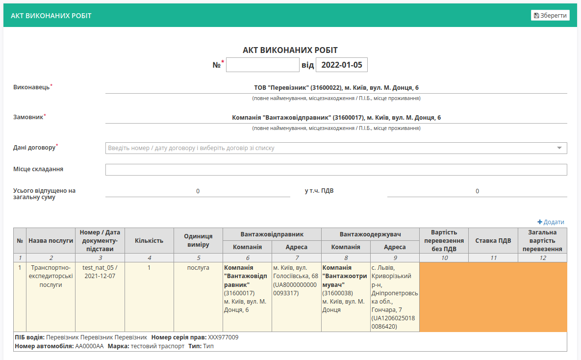
Task: Click the у т.ч. ПДВ value field
Action: (x=477, y=191)
